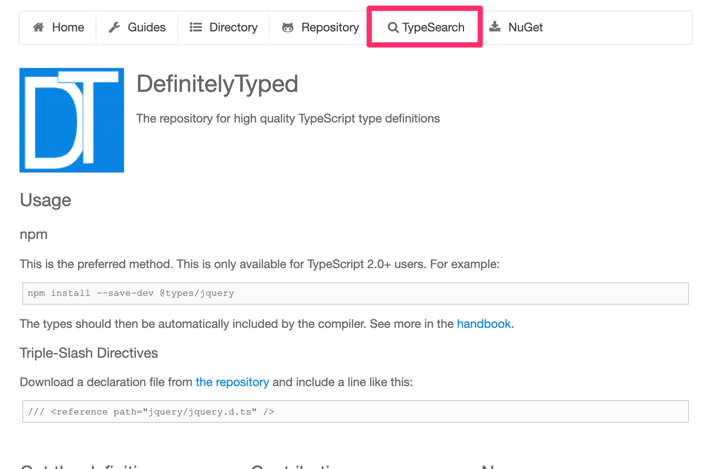Image resolution: width=715 pixels, height=469 pixels.
Task: Click the reference path code box
Action: [x=355, y=411]
